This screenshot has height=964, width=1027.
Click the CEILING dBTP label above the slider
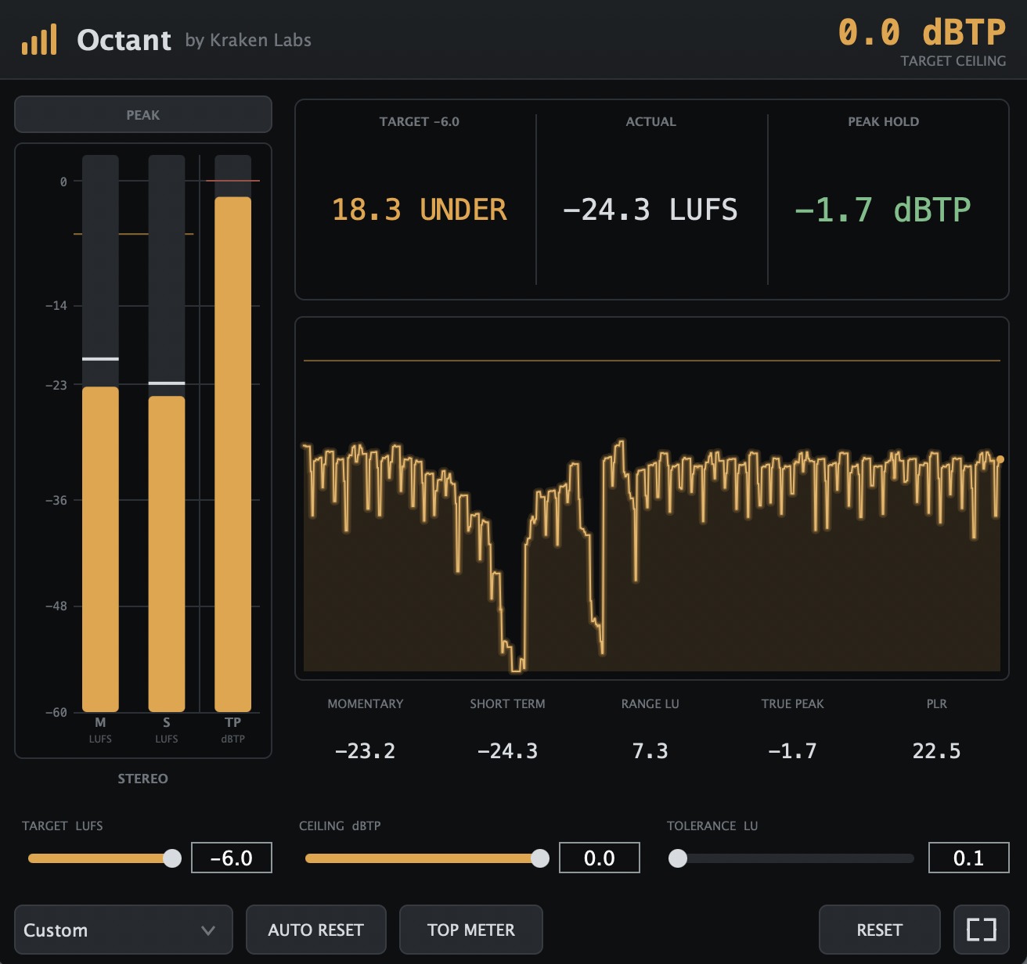pyautogui.click(x=340, y=826)
